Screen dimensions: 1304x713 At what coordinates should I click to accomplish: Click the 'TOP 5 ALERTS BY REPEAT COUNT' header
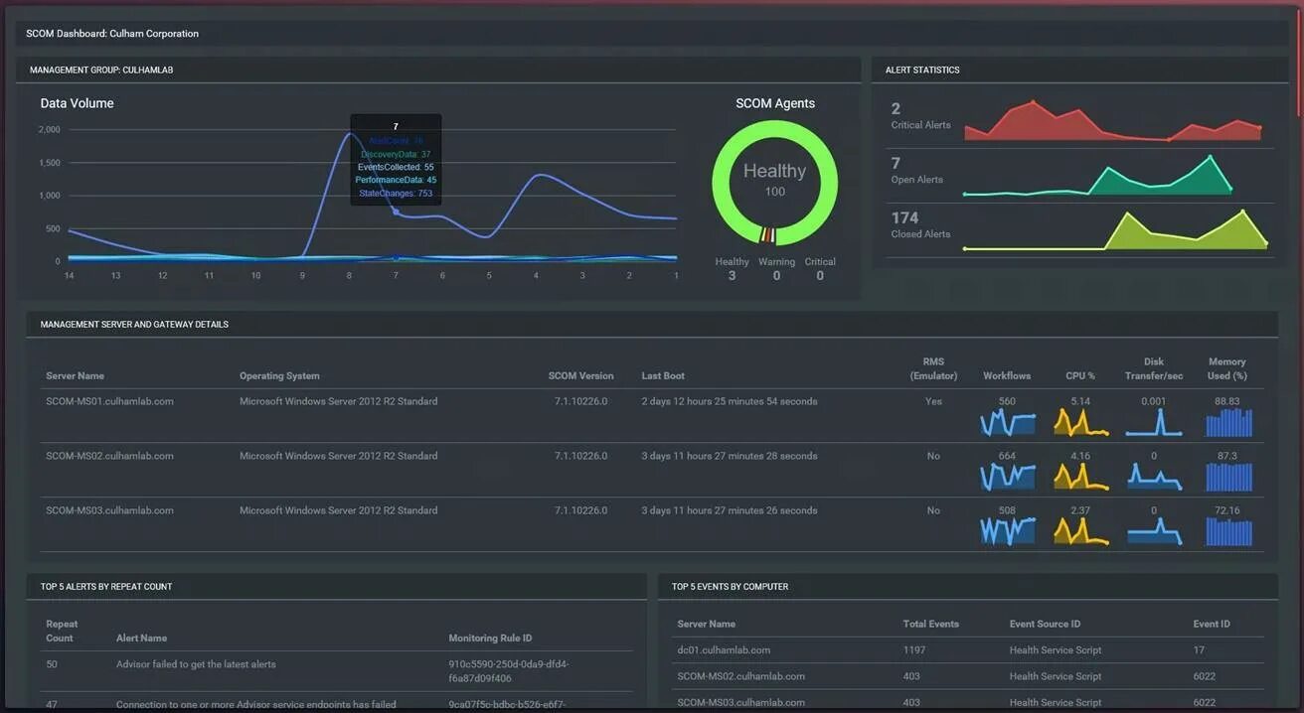pyautogui.click(x=106, y=587)
